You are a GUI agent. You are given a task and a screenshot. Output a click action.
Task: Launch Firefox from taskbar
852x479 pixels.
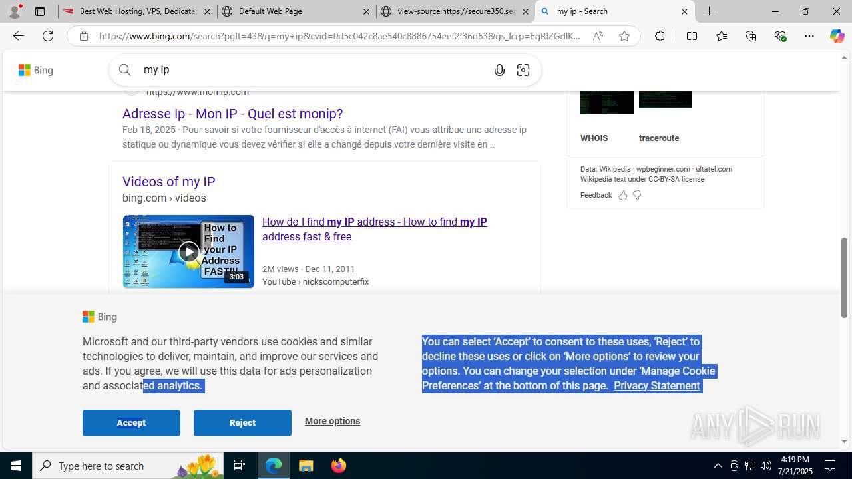point(339,466)
